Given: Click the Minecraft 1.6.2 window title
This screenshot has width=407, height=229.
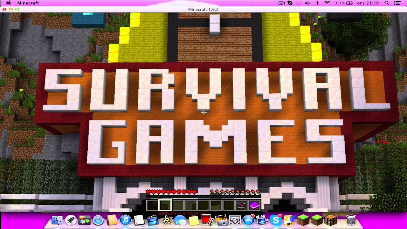Looking at the screenshot, I should 203,10.
